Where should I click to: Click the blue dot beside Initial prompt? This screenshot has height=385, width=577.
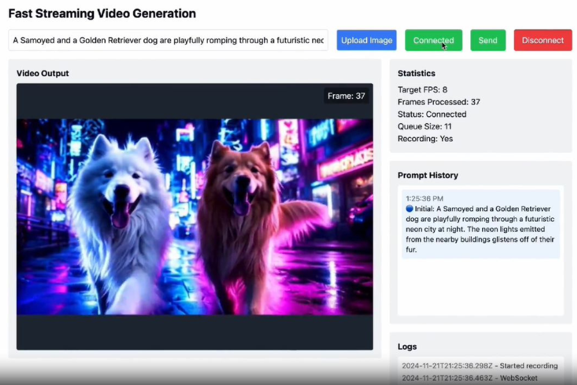409,209
